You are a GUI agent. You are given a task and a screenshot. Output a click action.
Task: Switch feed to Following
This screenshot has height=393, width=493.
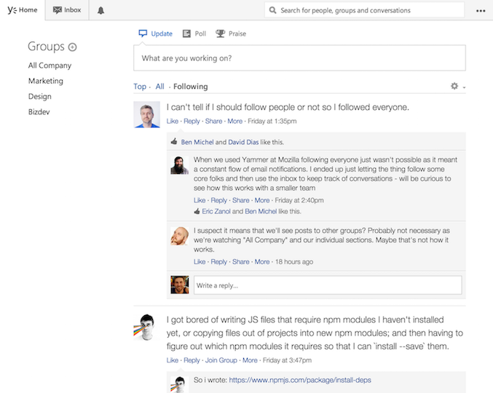coord(191,87)
